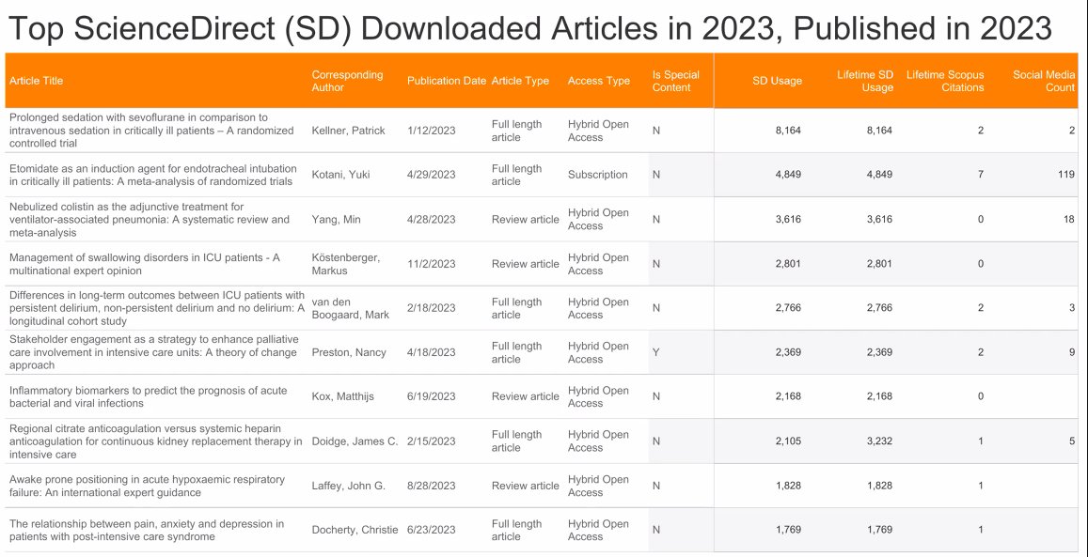Select social media count 5

1072,441
